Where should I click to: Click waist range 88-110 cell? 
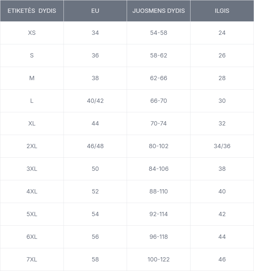click(159, 192)
